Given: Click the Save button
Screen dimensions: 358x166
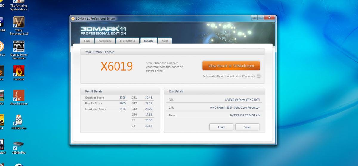Looking at the screenshot, I should 247,127.
